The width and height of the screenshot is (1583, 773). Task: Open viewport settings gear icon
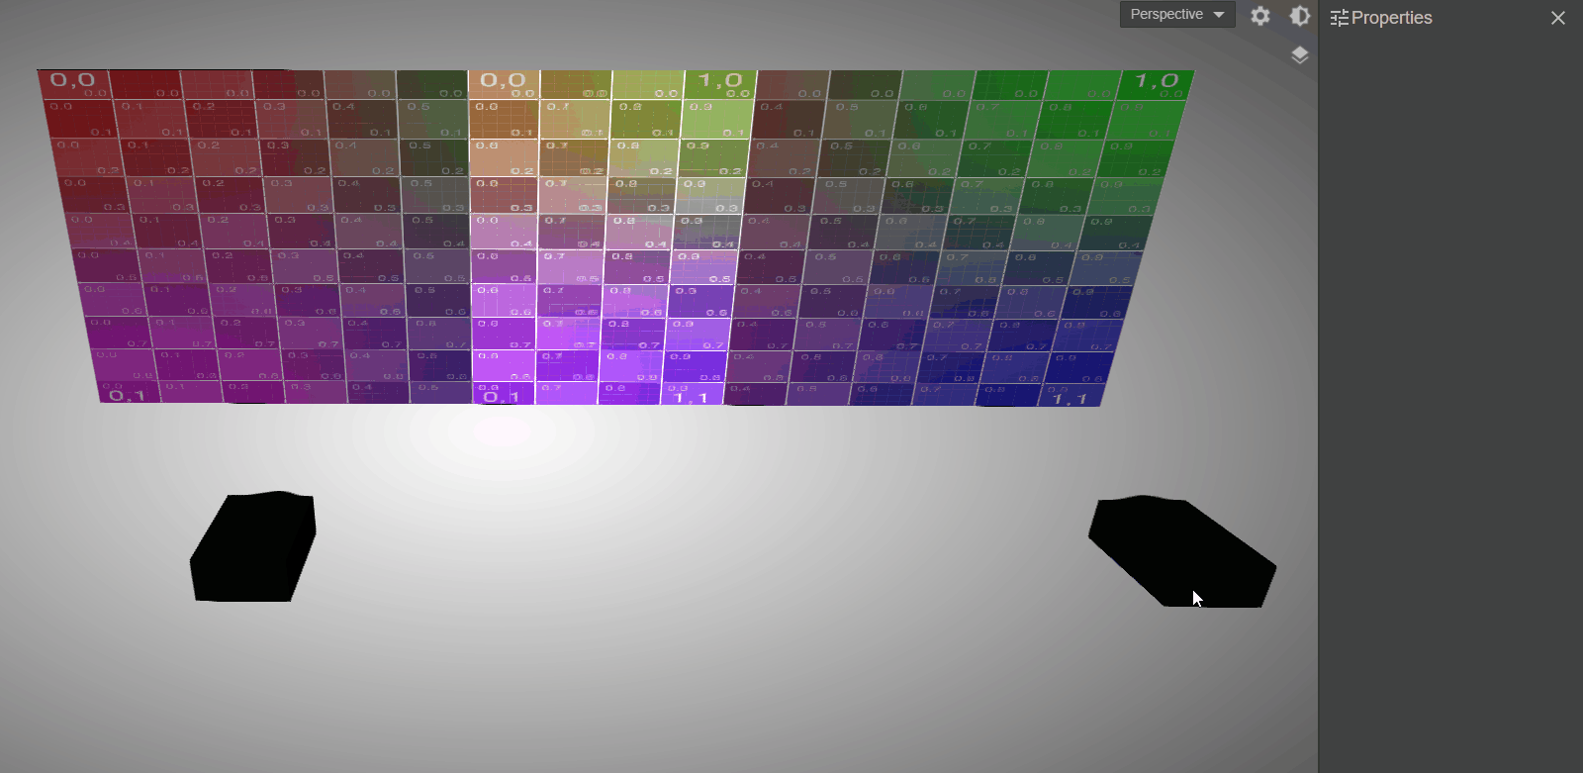coord(1259,16)
